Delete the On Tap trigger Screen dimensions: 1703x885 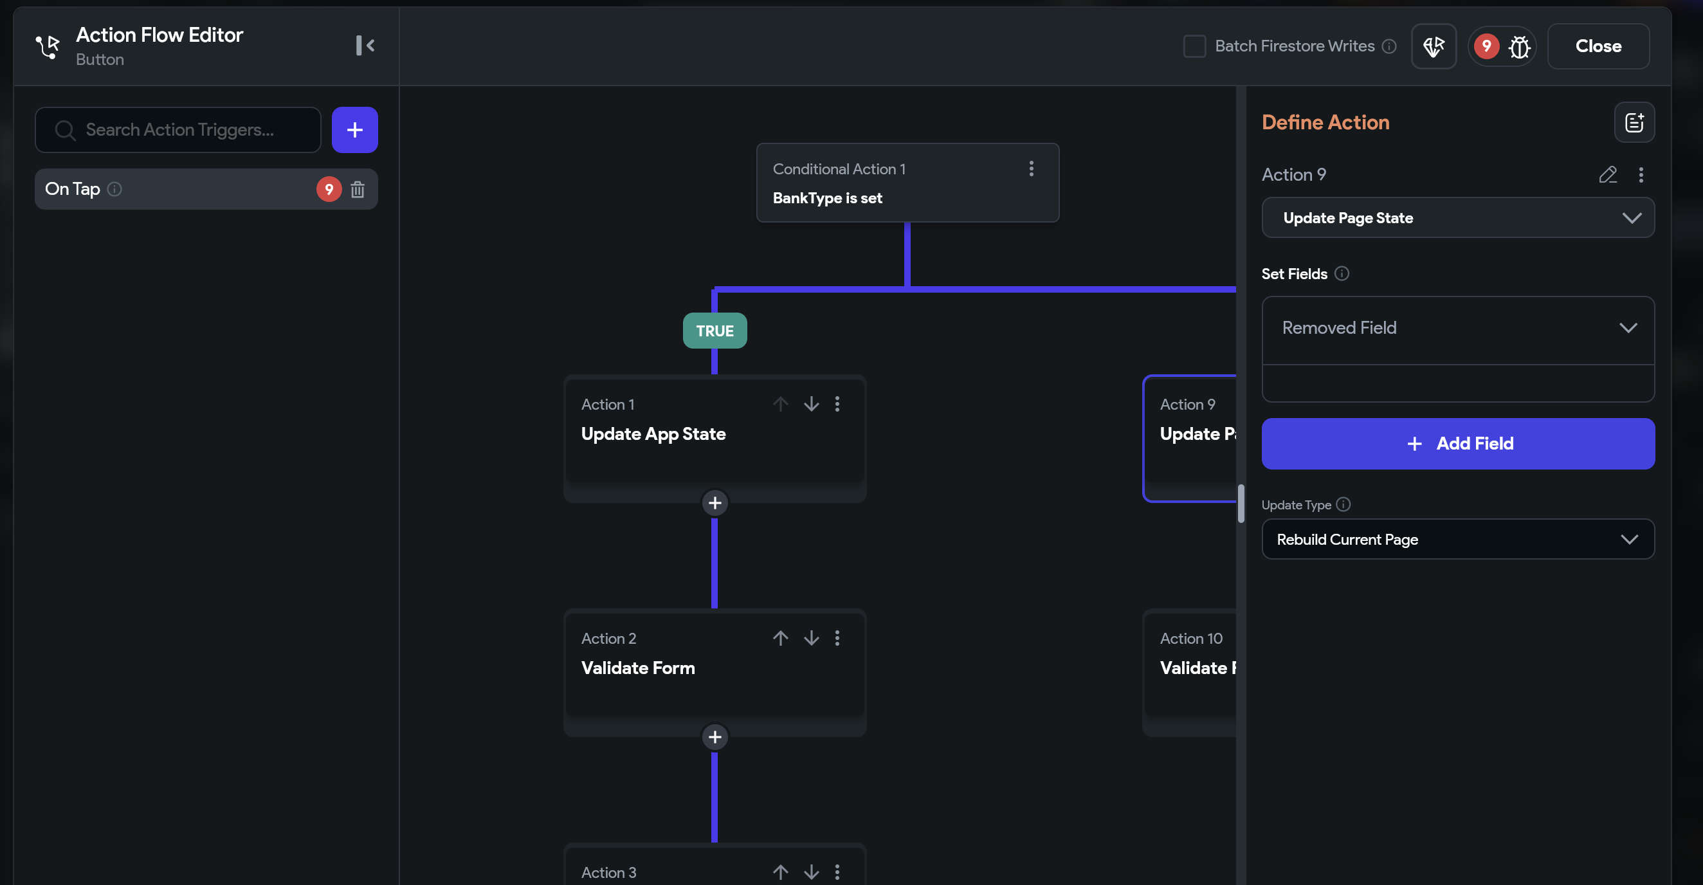[358, 190]
